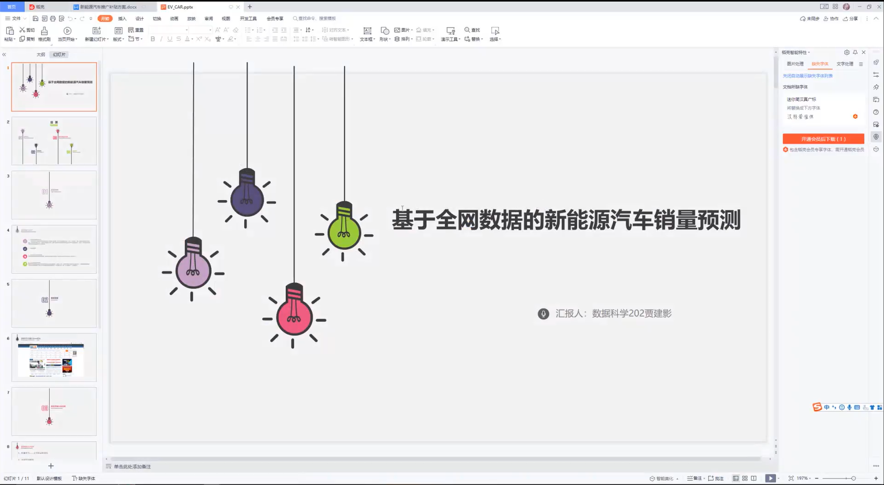The width and height of the screenshot is (884, 485).
Task: Switch to slide sorter view
Action: point(745,478)
